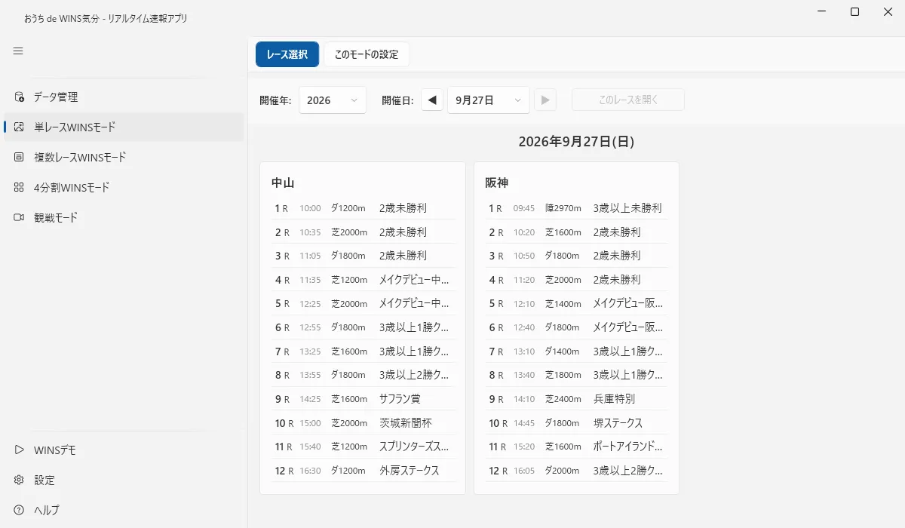
Task: Open ヘルプ in the sidebar
Action: pyautogui.click(x=124, y=511)
